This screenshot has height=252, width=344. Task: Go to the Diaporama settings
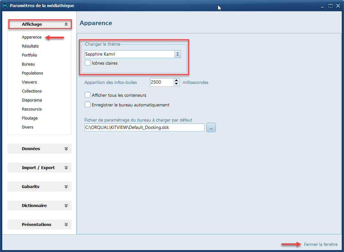pos(32,100)
